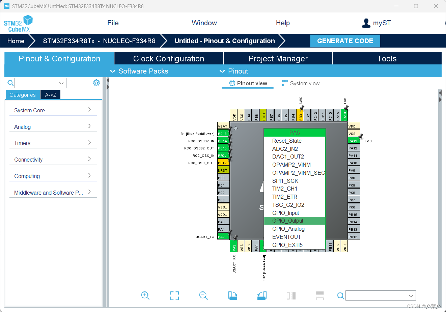Expand the Computing category
The height and width of the screenshot is (312, 446).
53,176
